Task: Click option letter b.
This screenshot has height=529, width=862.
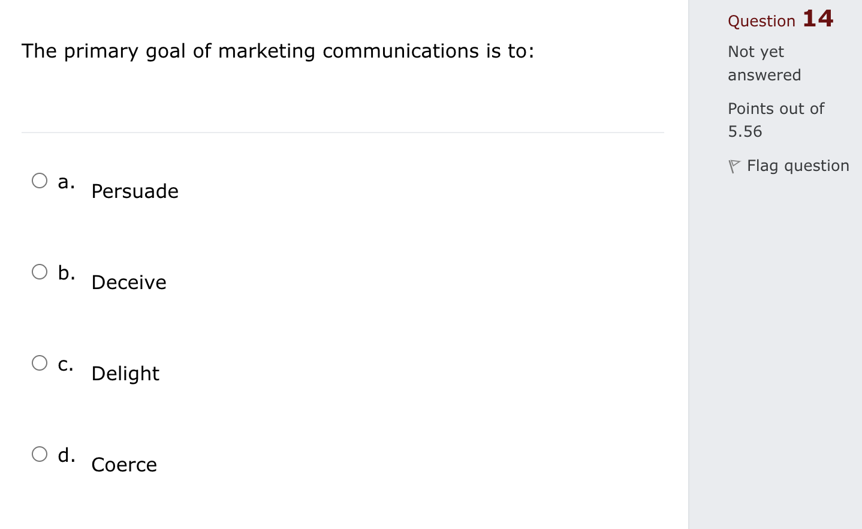Action: tap(67, 273)
